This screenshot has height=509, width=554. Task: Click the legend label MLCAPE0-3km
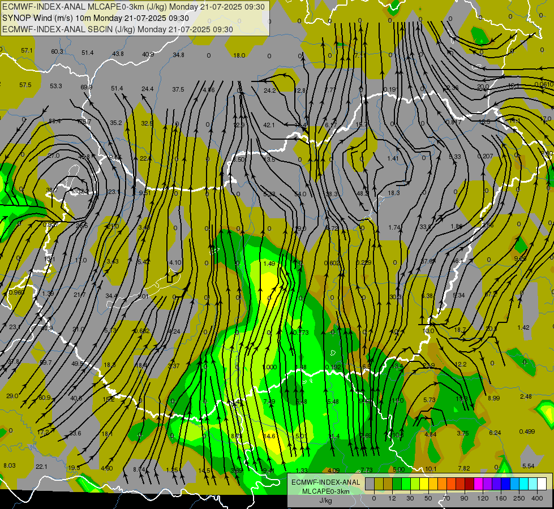tap(325, 491)
